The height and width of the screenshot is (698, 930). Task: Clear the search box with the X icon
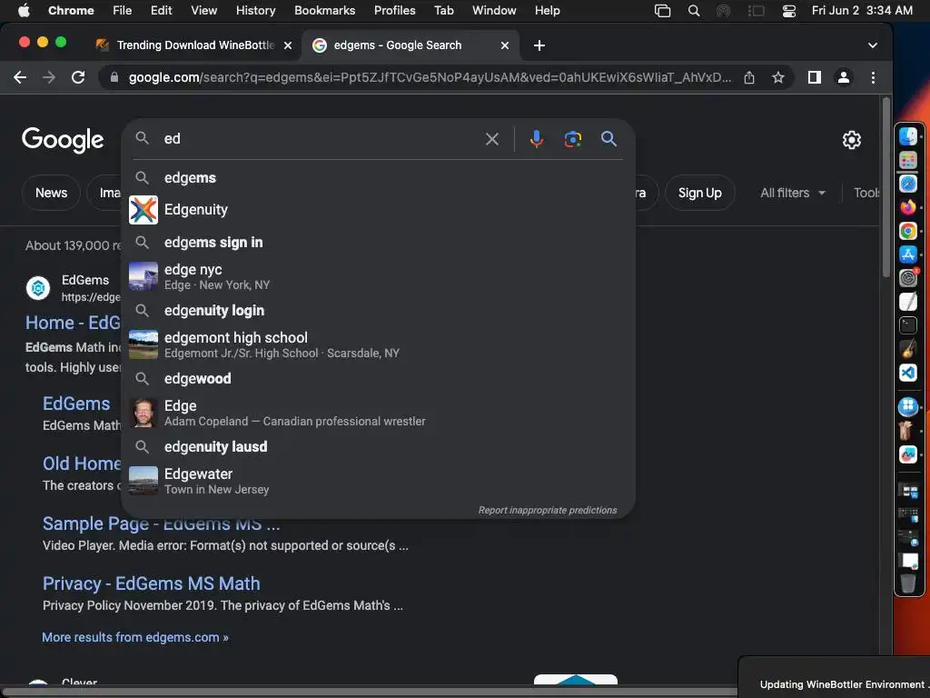coord(491,139)
